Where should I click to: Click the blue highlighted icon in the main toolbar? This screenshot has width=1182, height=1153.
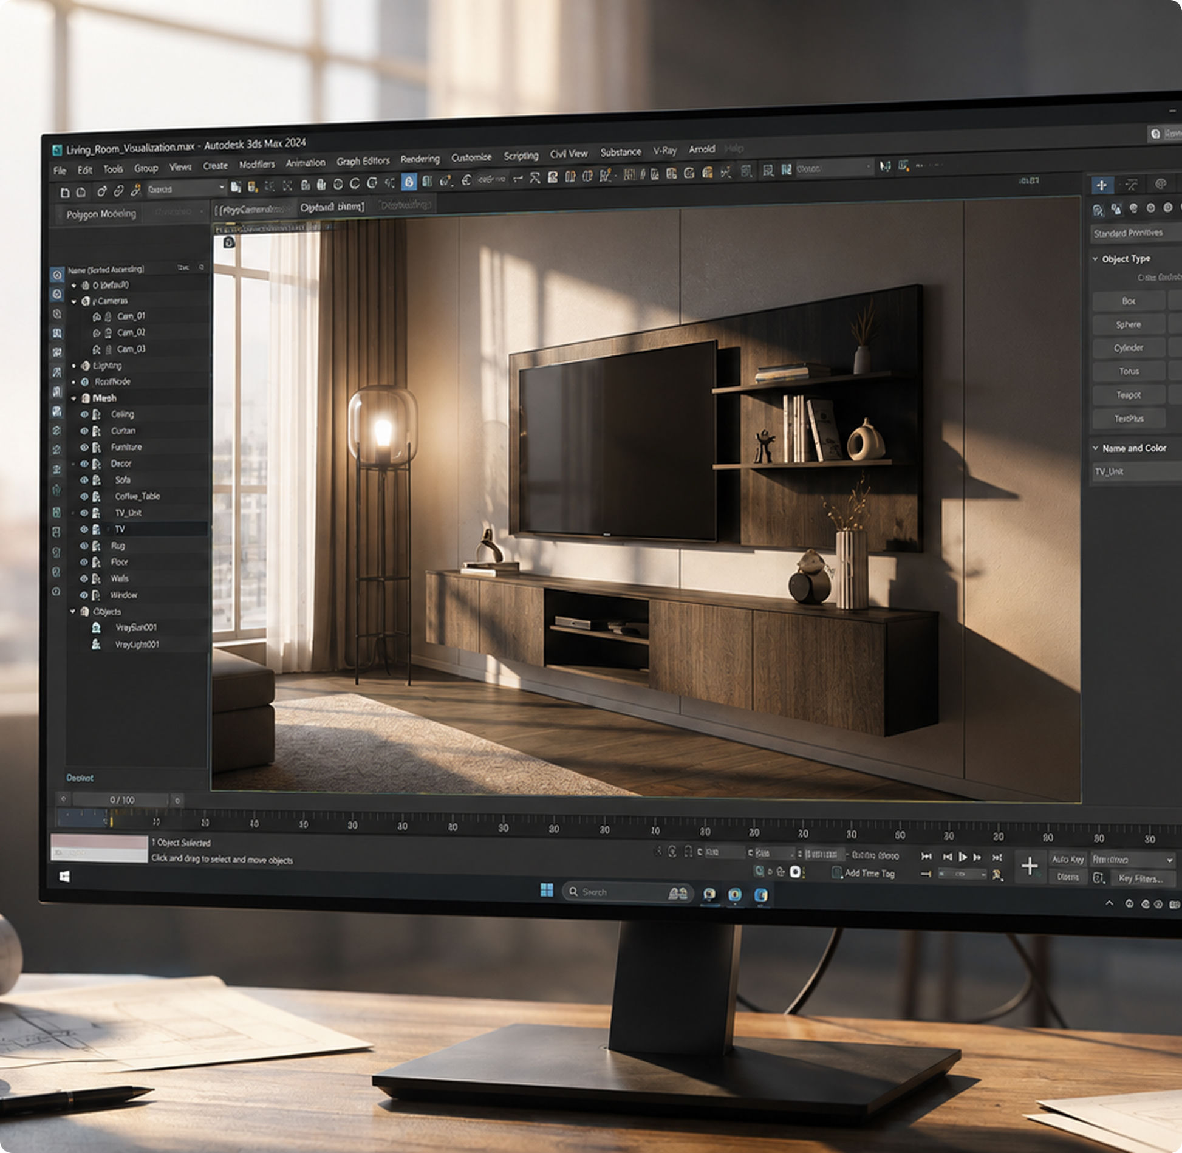click(409, 182)
